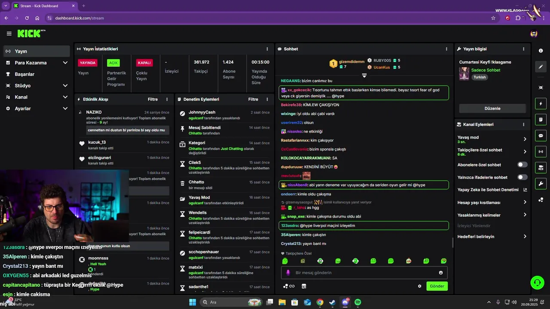This screenshot has height=309, width=550.
Task: Open Hesap yaşı kısıtlaması chevron
Action: pyautogui.click(x=525, y=202)
